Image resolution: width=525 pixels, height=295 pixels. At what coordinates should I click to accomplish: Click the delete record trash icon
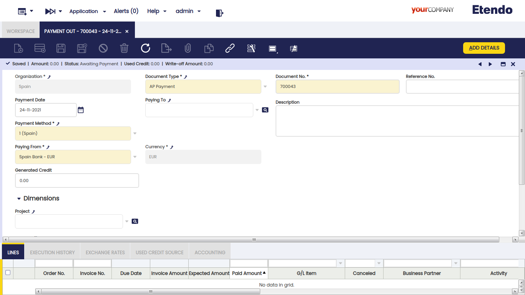coord(124,48)
